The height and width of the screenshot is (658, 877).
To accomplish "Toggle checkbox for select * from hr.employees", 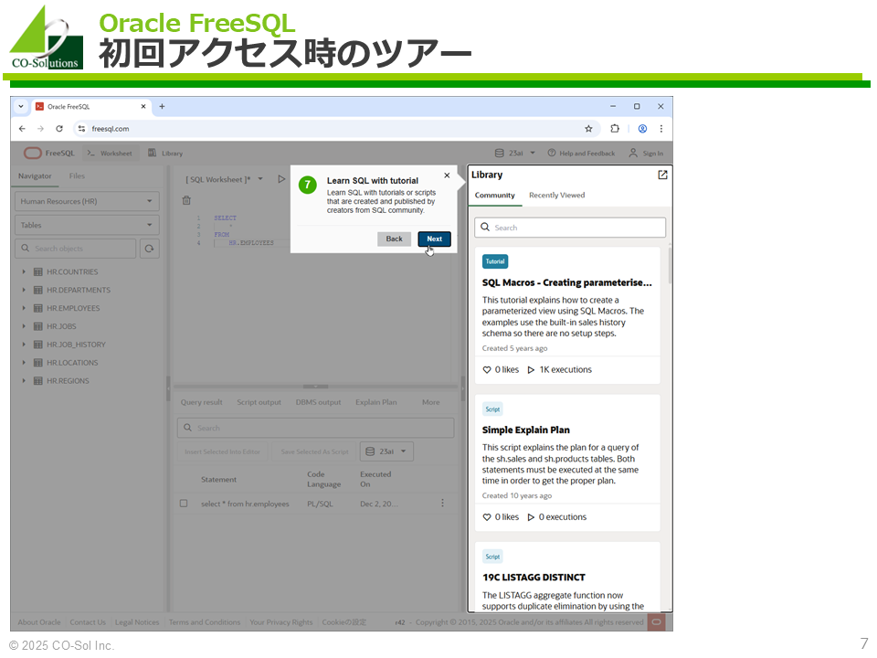I will tap(184, 504).
